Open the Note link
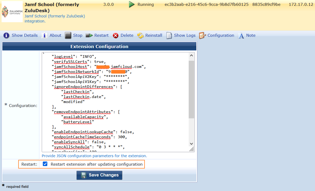The width and height of the screenshot is (315, 191). tap(251, 35)
